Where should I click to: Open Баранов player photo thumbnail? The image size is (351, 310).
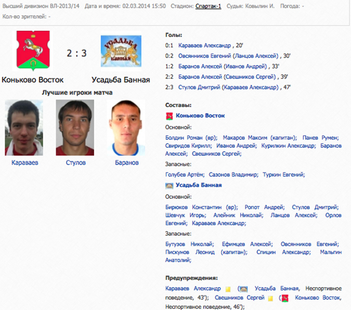tap(126, 127)
